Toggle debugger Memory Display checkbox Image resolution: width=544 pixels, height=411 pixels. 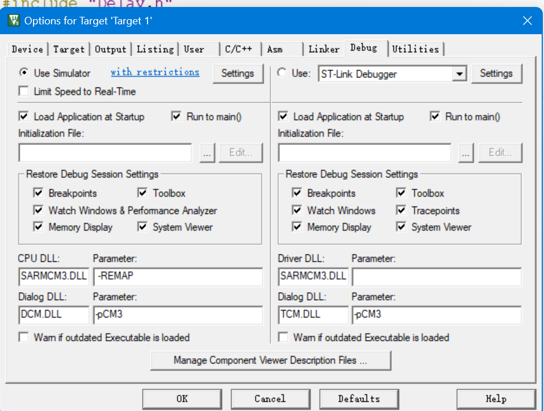point(297,227)
